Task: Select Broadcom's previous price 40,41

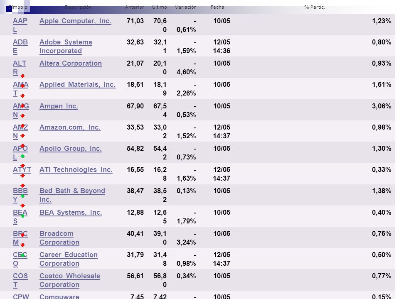Action: pyautogui.click(x=135, y=233)
